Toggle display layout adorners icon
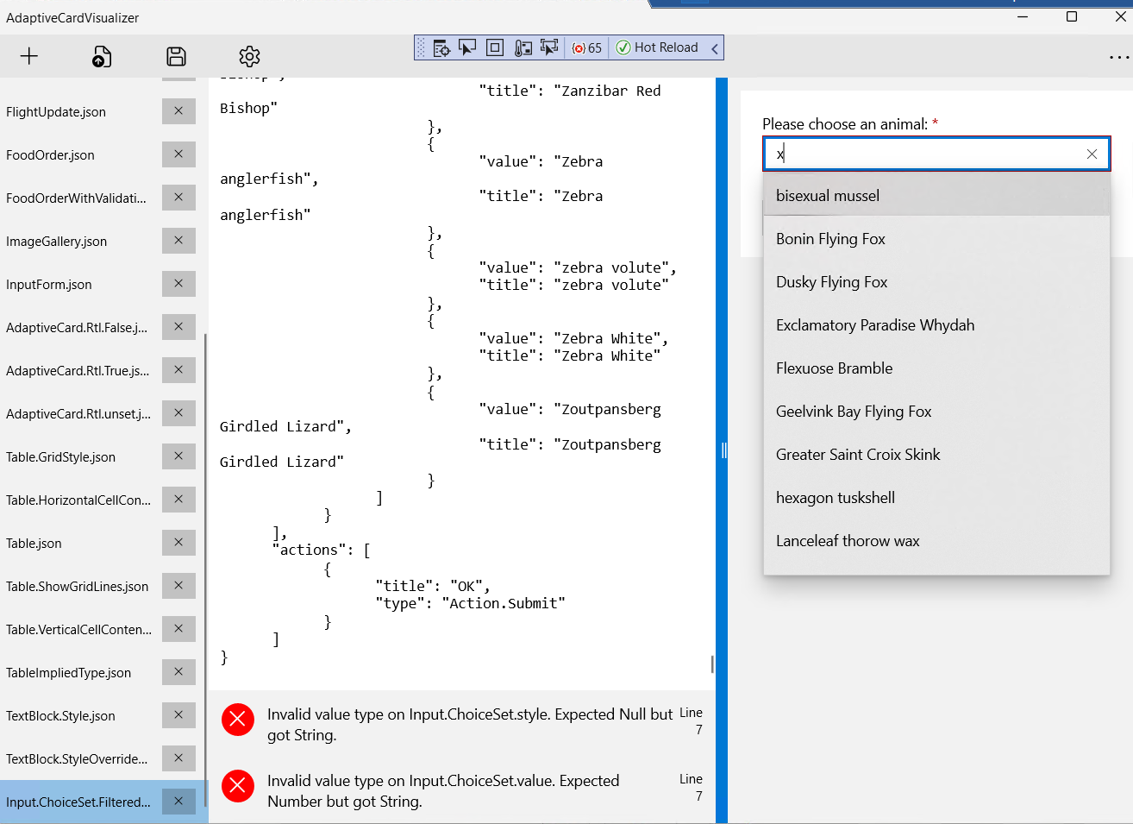This screenshot has width=1133, height=824. (494, 47)
